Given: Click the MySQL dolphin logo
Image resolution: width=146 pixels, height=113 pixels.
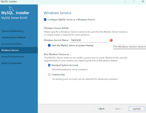Looking at the screenshot, I should point(11,9).
